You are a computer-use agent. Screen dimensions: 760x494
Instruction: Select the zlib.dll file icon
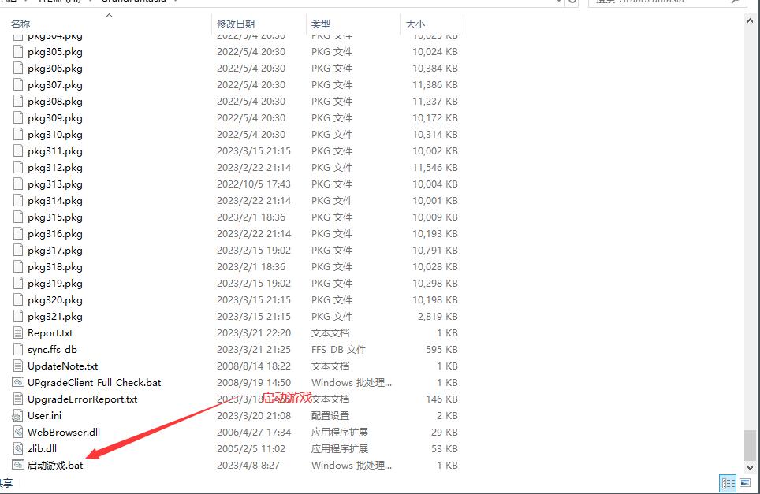pyautogui.click(x=19, y=448)
